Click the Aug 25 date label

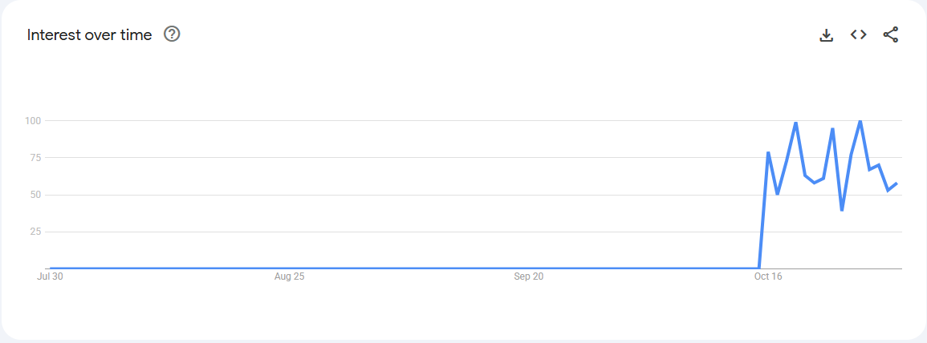(289, 277)
